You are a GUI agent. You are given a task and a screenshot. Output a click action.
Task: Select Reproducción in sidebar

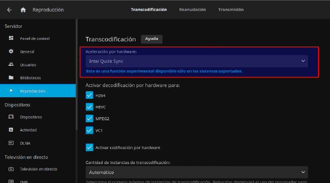[x=38, y=91]
